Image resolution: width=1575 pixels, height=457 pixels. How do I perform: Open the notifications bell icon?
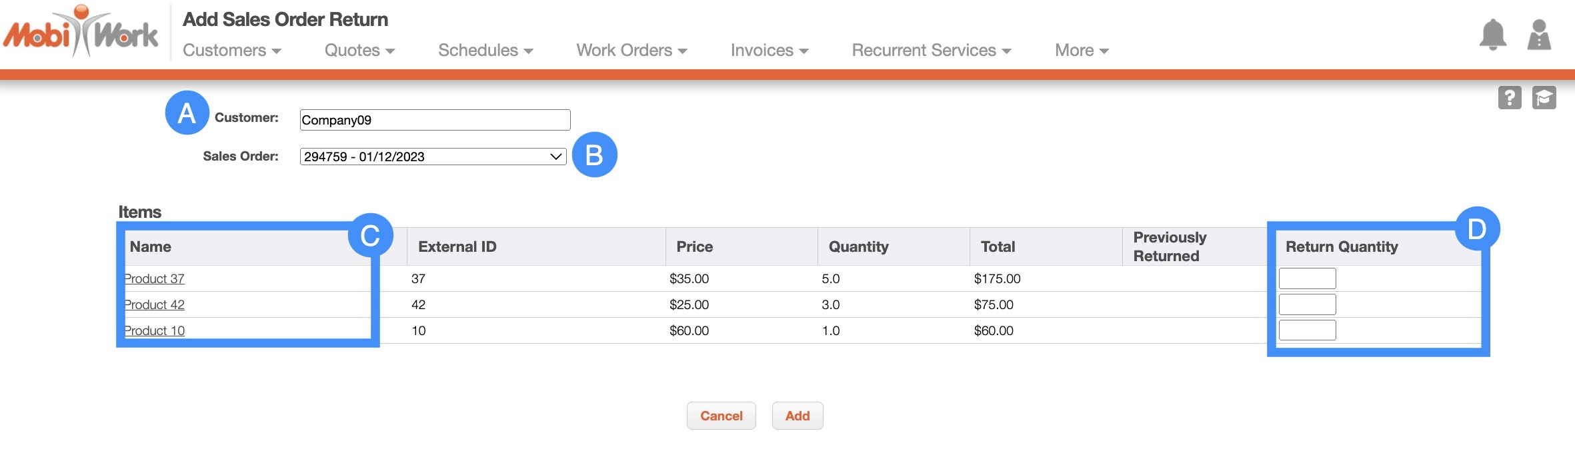[1492, 35]
